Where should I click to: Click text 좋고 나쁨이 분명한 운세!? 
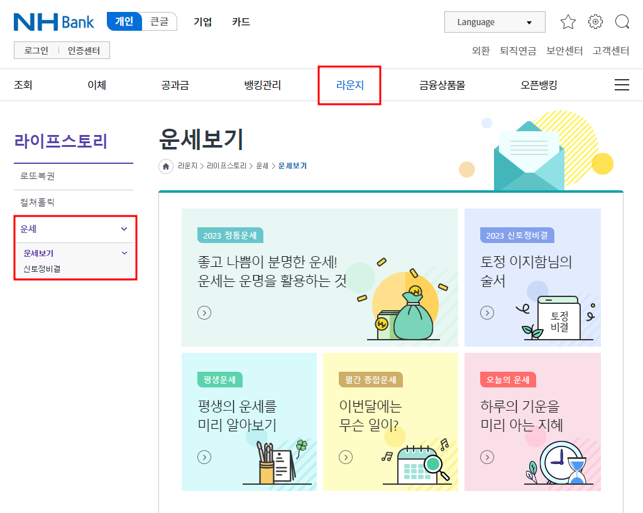point(267,261)
